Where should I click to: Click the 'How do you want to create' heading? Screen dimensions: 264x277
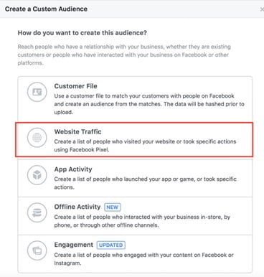pyautogui.click(x=82, y=33)
